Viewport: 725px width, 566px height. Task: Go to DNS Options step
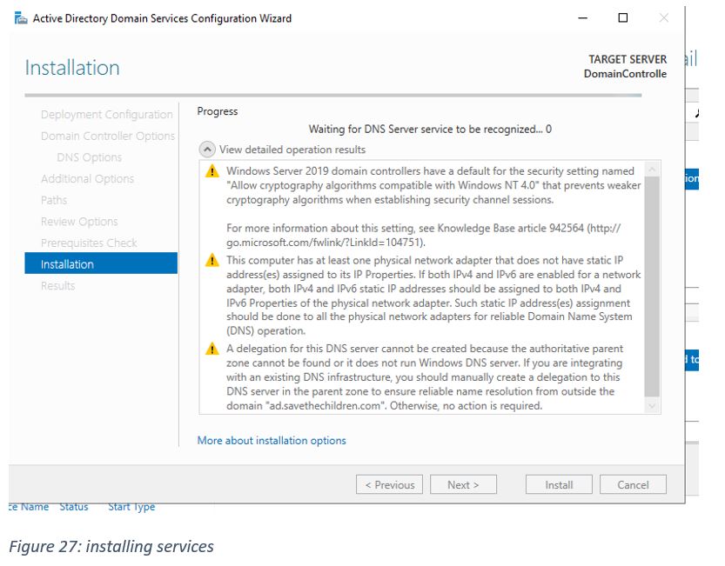[x=89, y=157]
